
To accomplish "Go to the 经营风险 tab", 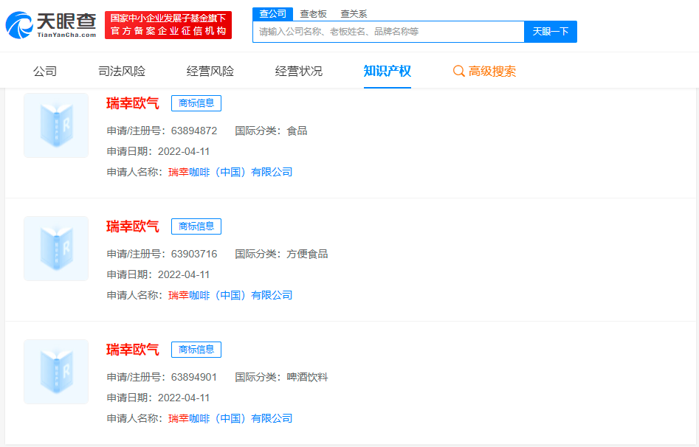I will (210, 72).
